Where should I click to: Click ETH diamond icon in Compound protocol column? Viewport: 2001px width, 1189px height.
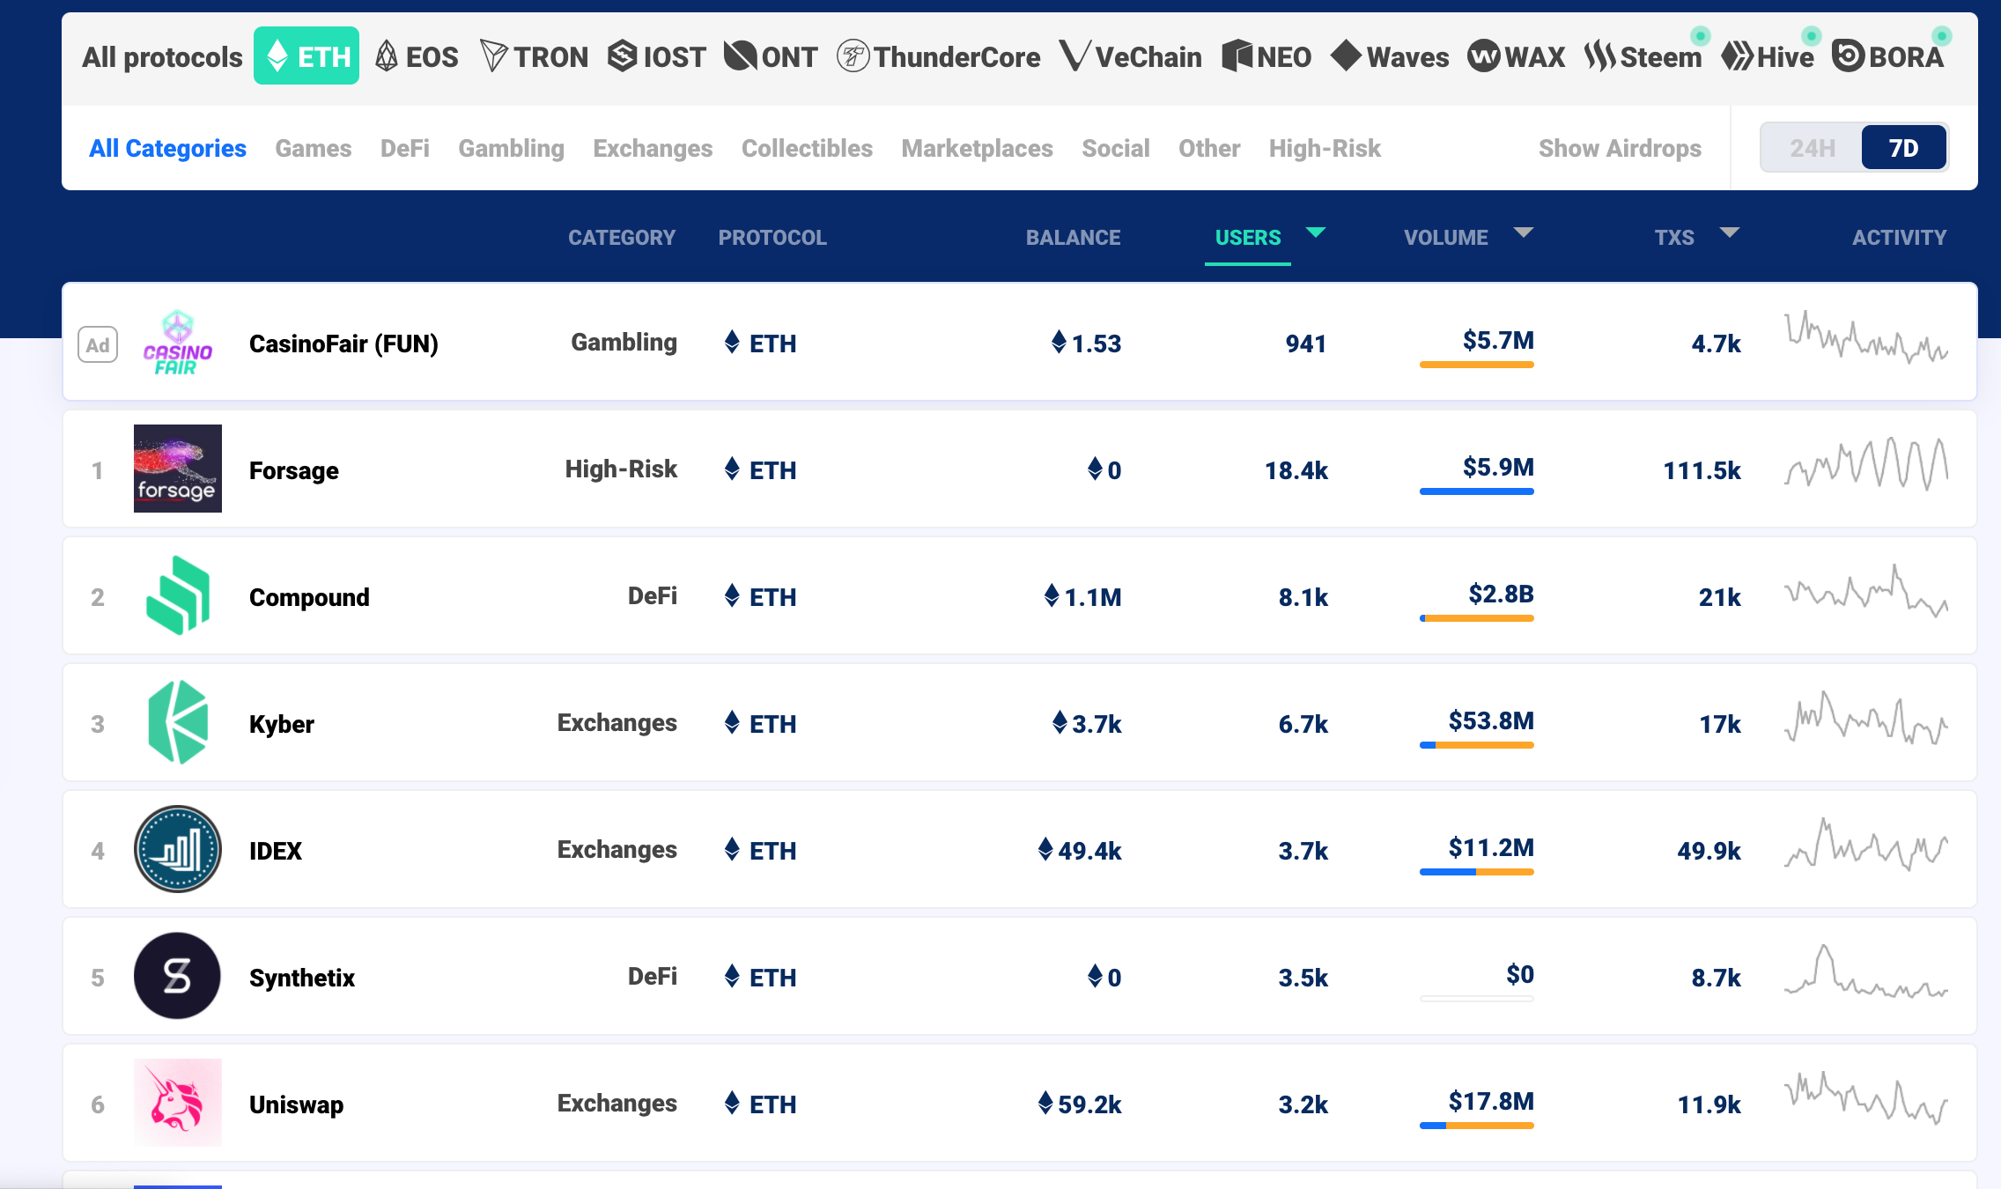(732, 595)
